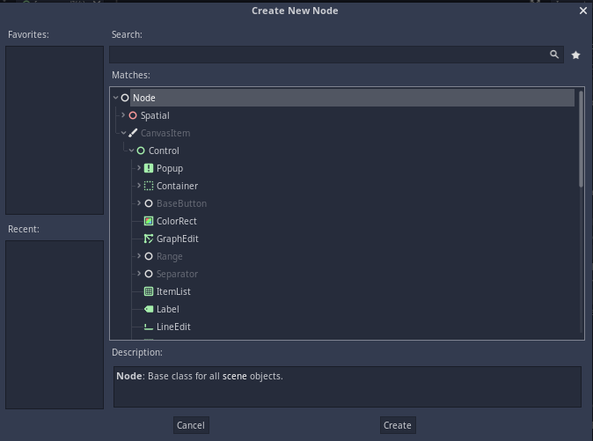Click the magnifier search icon

pyautogui.click(x=554, y=55)
